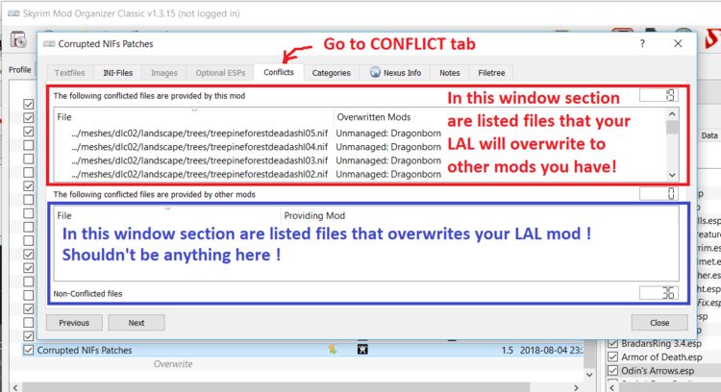
Task: Open the Filetree tab
Action: [491, 73]
